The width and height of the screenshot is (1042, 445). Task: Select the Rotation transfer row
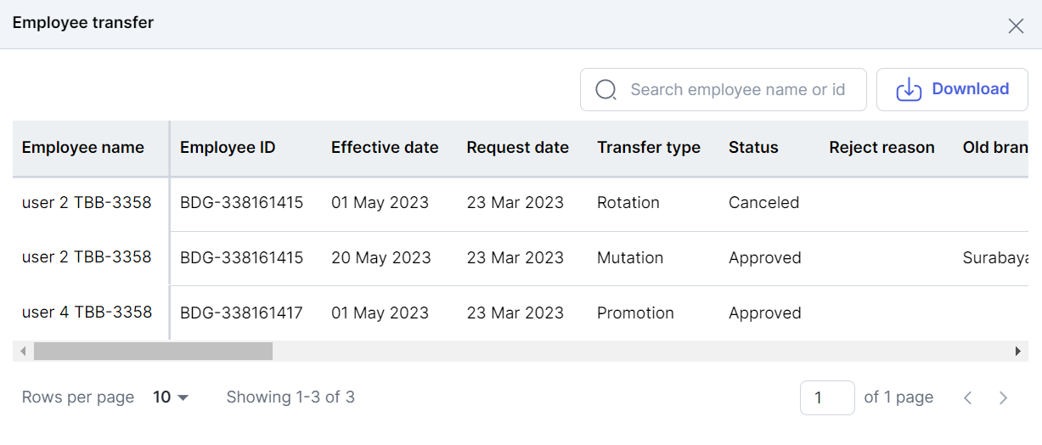click(x=628, y=203)
